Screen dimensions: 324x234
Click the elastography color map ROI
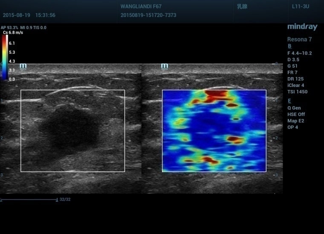pyautogui.click(x=214, y=130)
